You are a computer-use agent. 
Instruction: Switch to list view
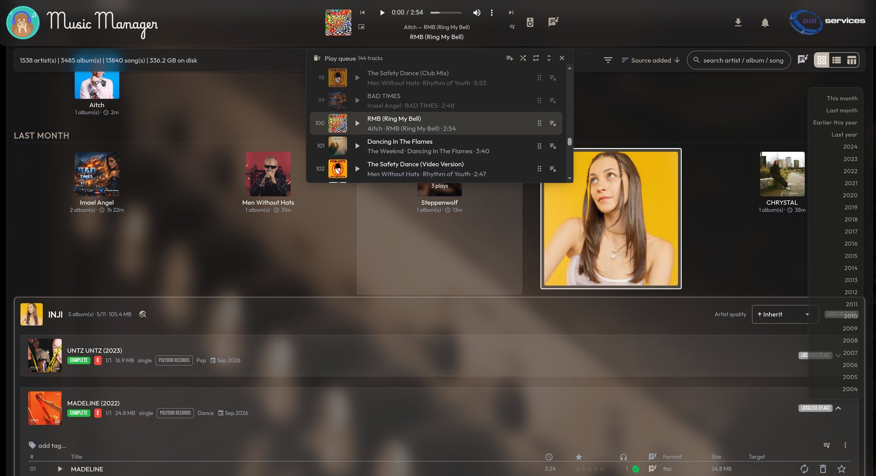click(x=837, y=60)
